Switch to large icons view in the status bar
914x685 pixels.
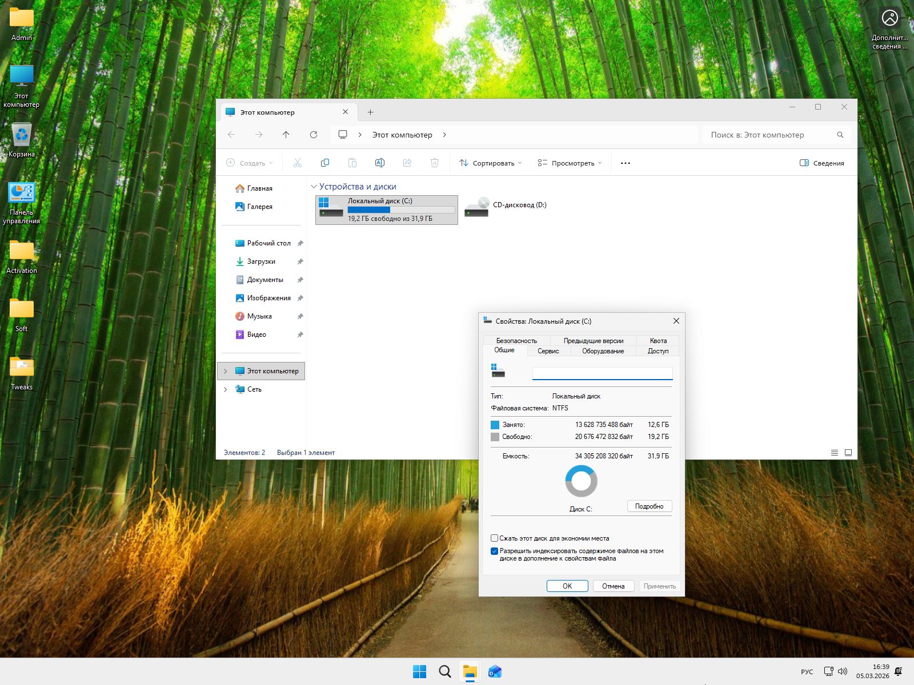tap(848, 453)
